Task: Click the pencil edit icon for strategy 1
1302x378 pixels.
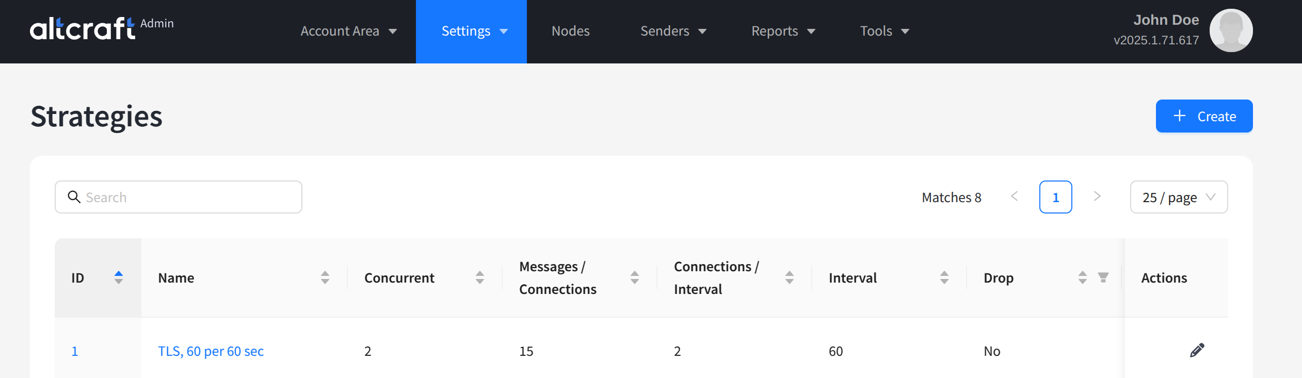Action: point(1197,351)
